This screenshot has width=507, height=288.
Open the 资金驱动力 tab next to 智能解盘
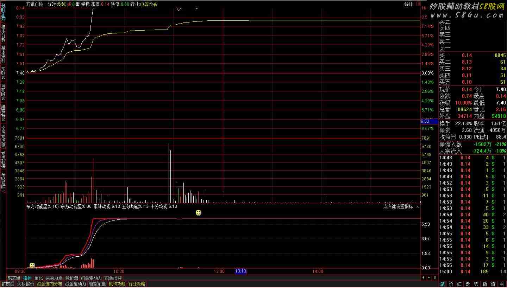coord(75,284)
